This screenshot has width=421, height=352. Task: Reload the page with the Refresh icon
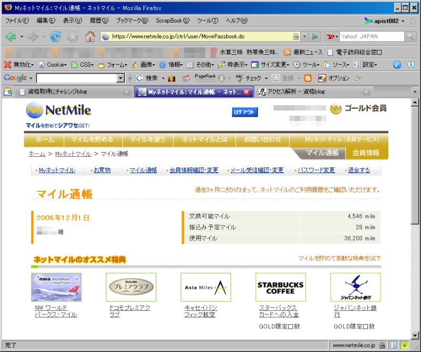point(56,36)
